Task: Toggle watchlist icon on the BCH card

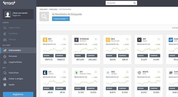Action: [127, 39]
